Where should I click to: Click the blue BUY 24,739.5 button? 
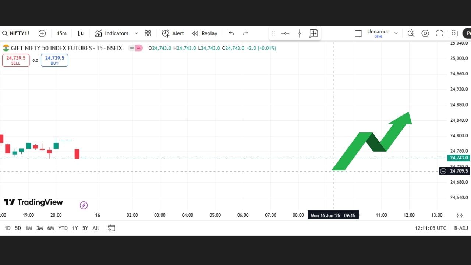pyautogui.click(x=54, y=60)
